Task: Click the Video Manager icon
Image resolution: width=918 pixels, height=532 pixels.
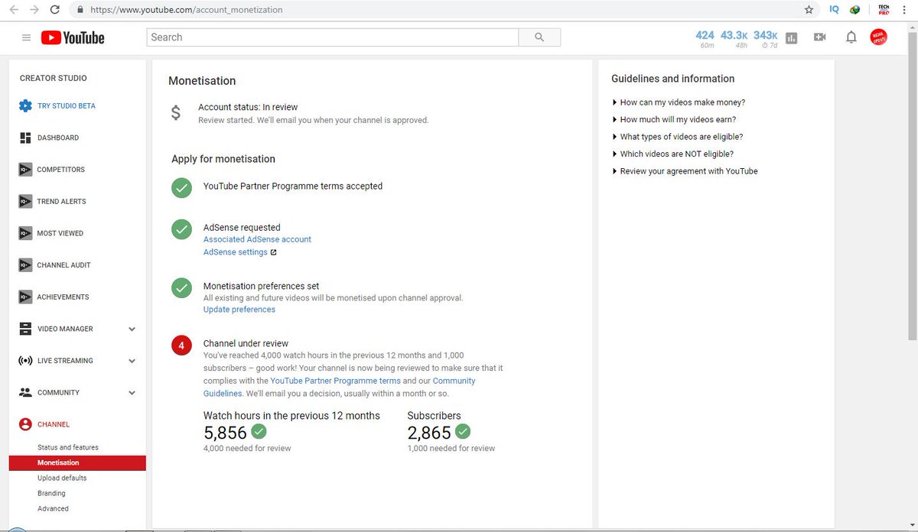Action: coord(25,329)
